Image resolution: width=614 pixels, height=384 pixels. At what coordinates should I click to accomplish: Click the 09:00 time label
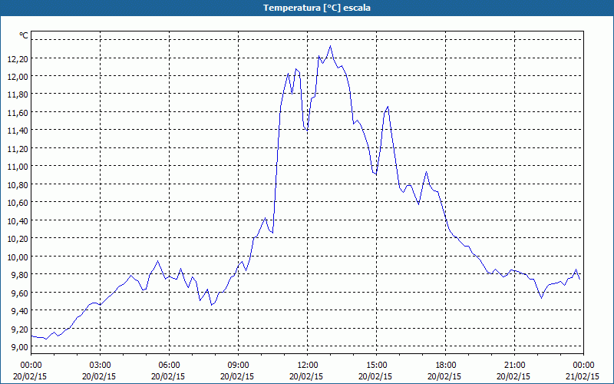239,366
